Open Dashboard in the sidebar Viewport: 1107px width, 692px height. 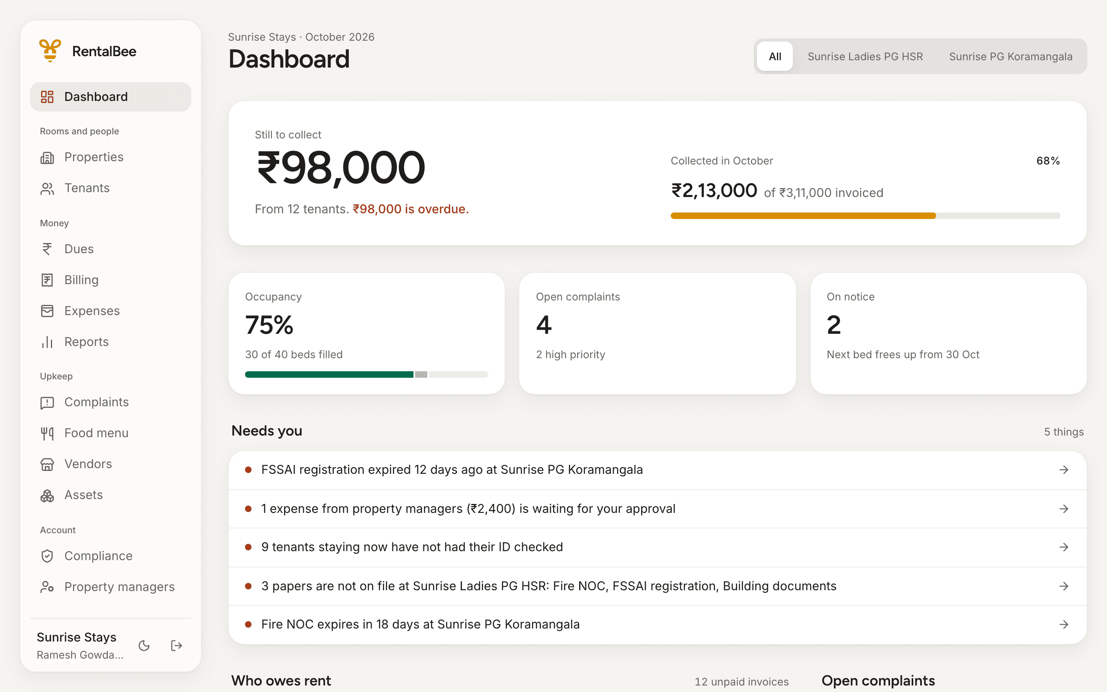pyautogui.click(x=111, y=96)
